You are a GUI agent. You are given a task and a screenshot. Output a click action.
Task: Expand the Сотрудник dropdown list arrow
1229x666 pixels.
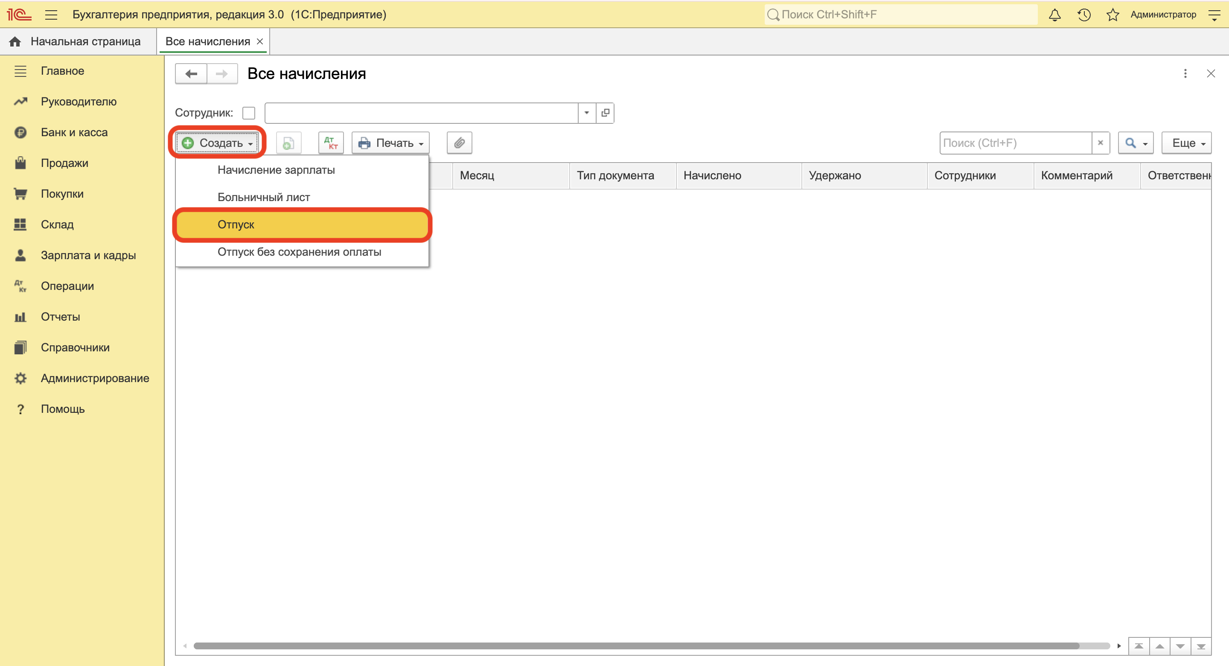click(x=587, y=113)
